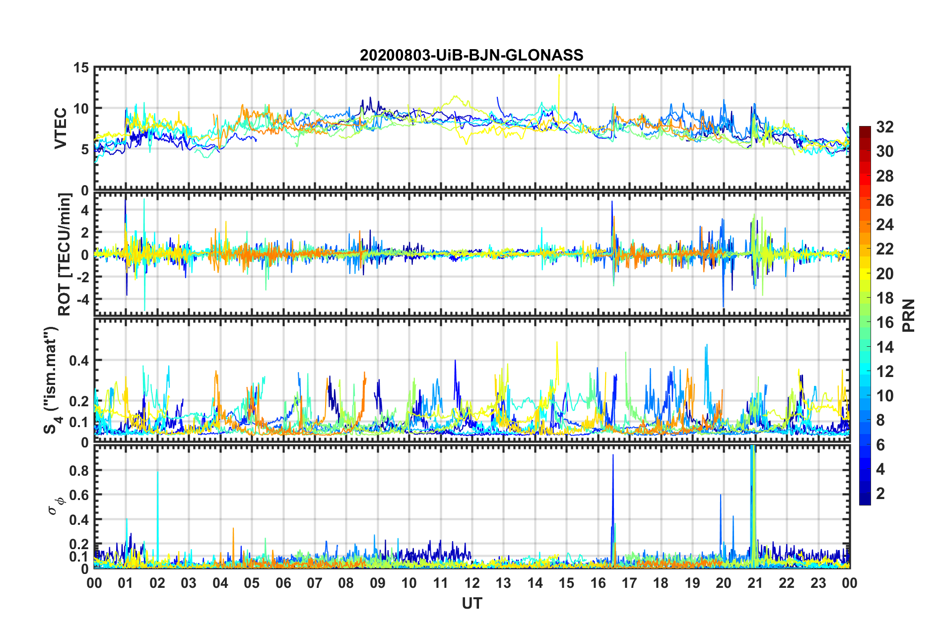Click the PRN colorbar
The width and height of the screenshot is (944, 631).
pos(865,315)
